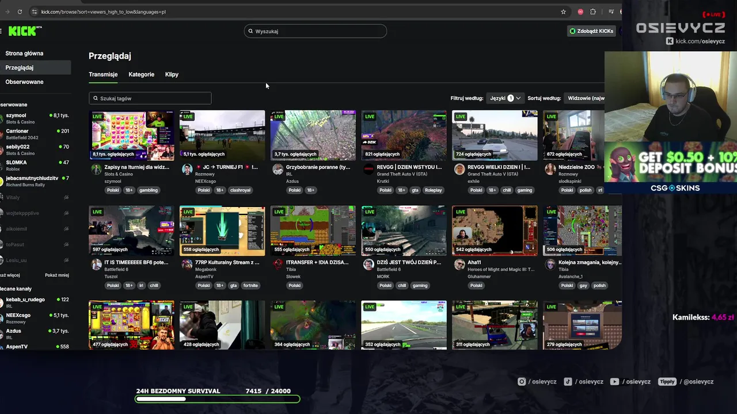
Task: Switch to the Klipy tab
Action: pyautogui.click(x=172, y=74)
